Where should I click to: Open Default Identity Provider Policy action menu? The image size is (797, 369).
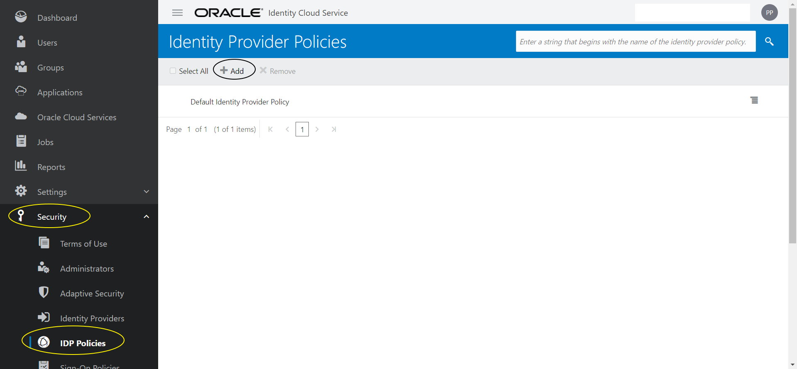pyautogui.click(x=754, y=100)
